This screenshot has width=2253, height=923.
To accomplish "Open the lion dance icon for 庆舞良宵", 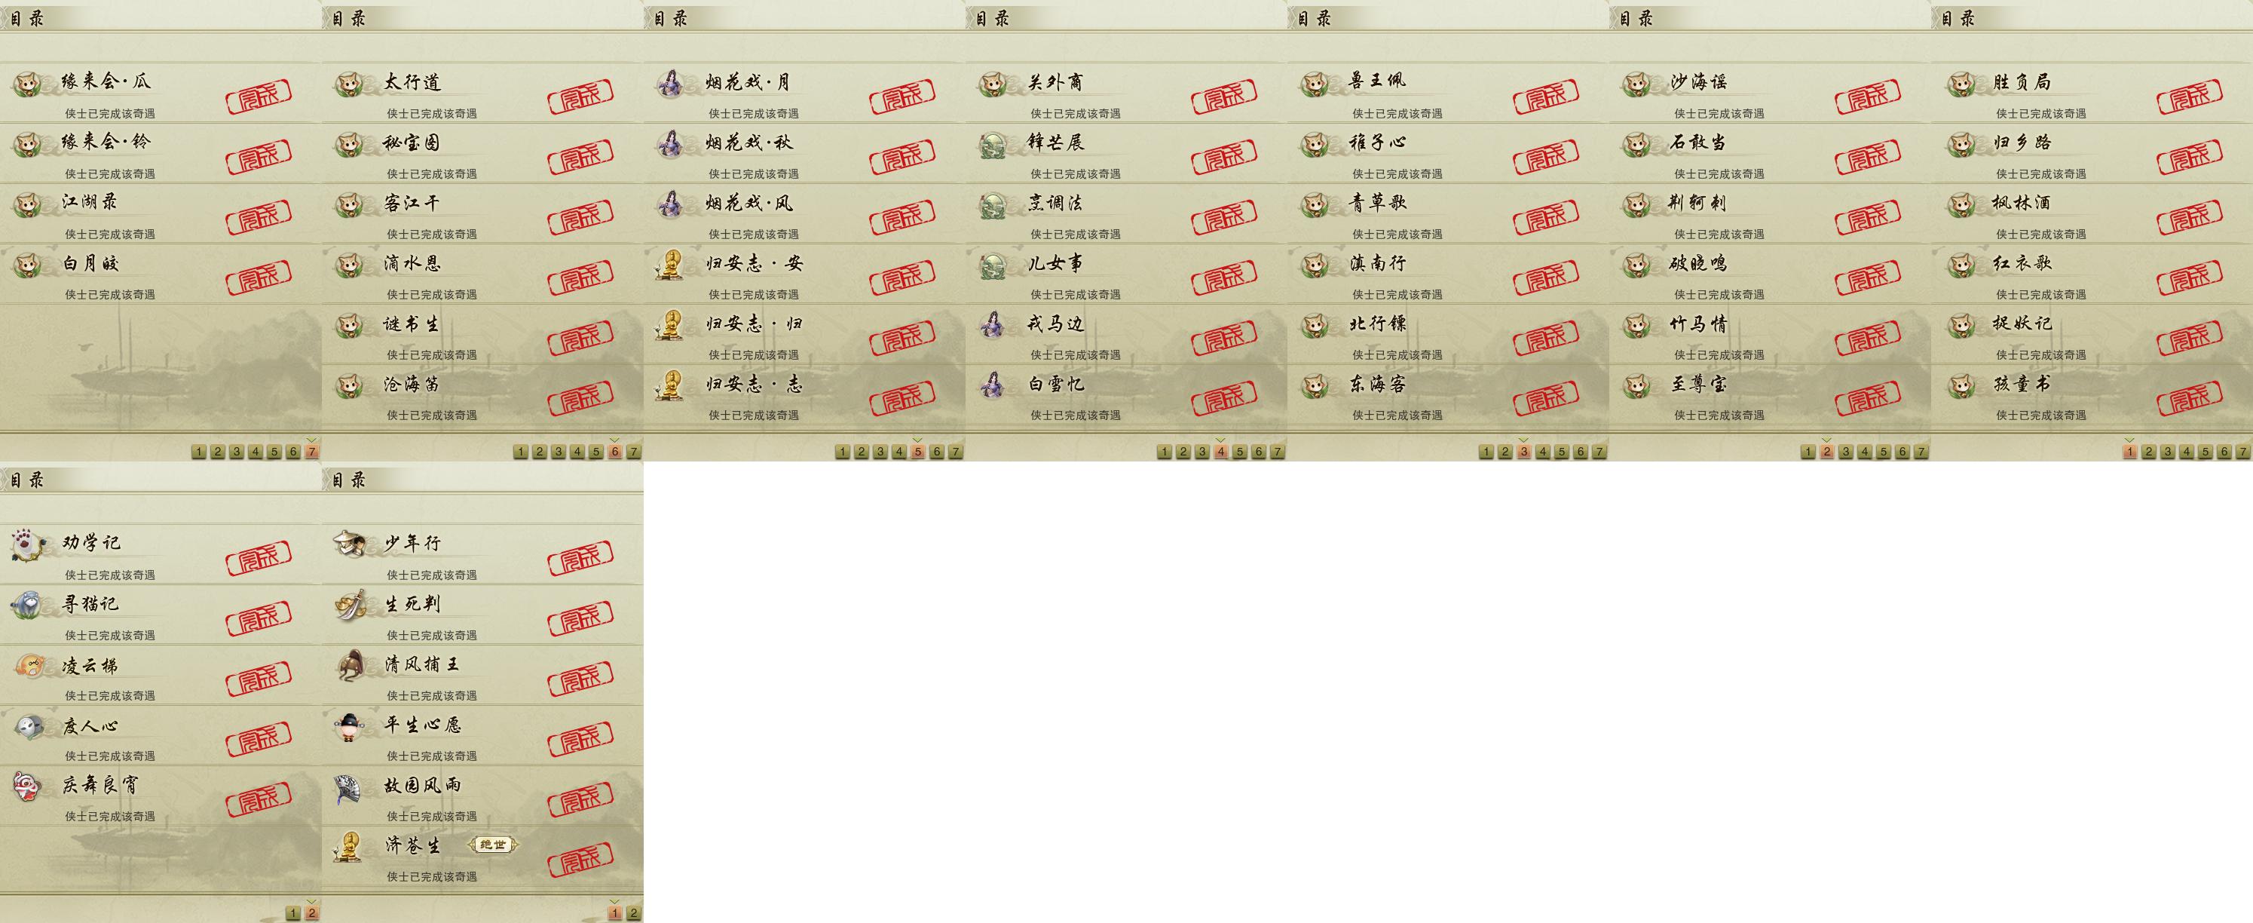I will click(29, 786).
